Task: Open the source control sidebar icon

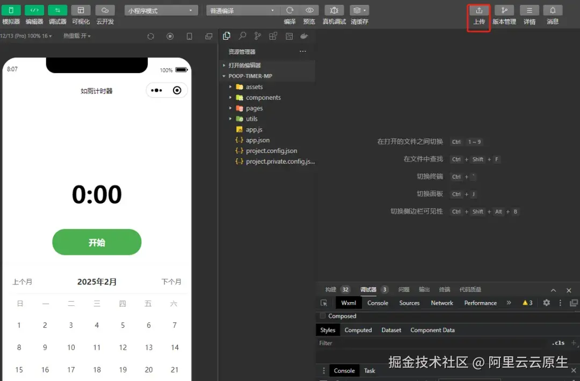Action: 258,35
